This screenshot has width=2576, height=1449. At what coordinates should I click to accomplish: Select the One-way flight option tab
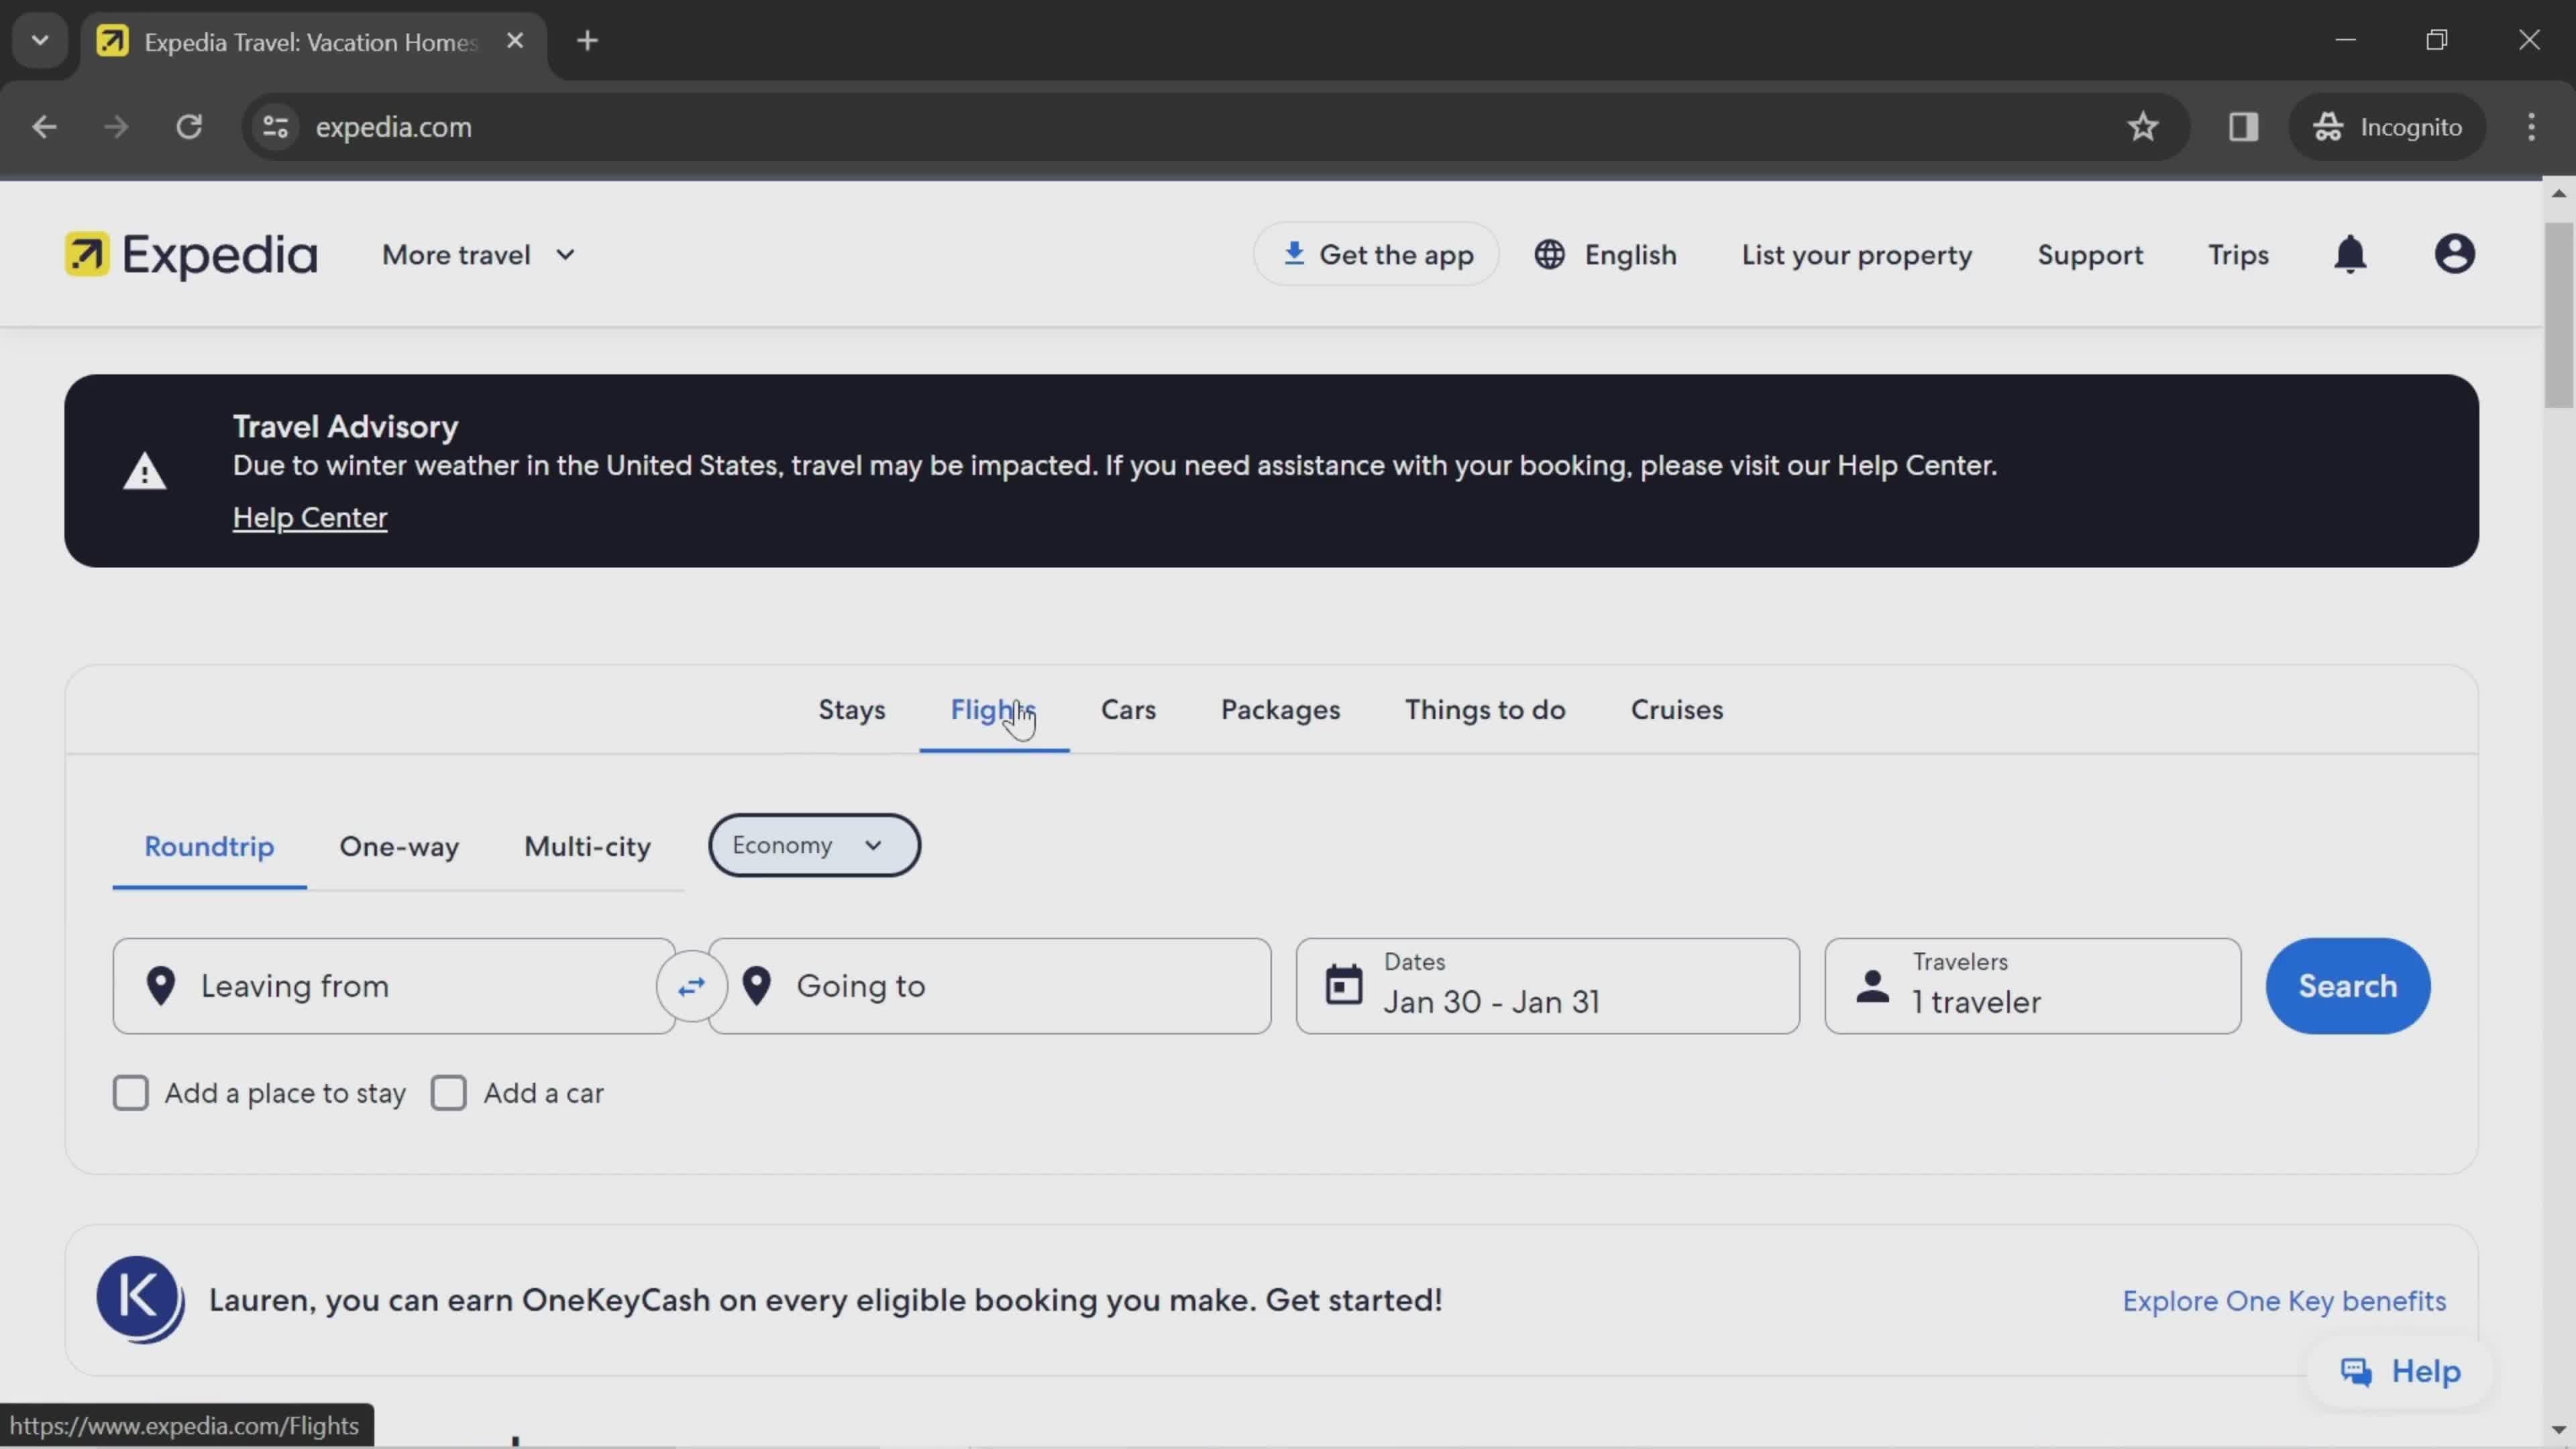[x=398, y=846]
